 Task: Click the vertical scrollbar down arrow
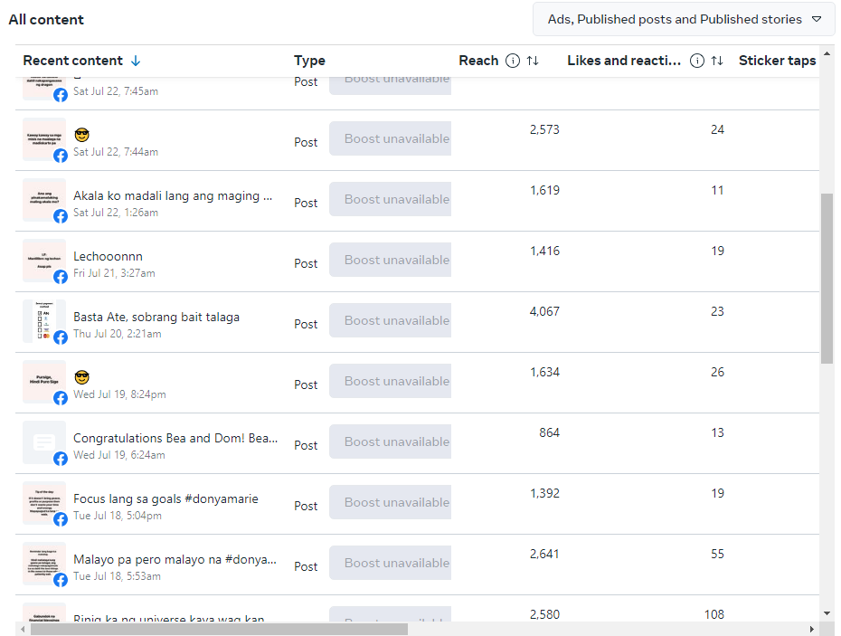click(827, 613)
